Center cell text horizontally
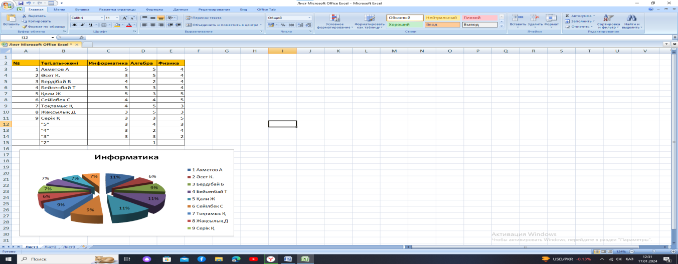Image resolution: width=678 pixels, height=264 pixels. [153, 25]
